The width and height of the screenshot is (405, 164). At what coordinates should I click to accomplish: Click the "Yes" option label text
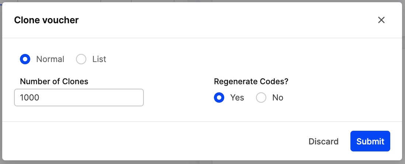(237, 98)
